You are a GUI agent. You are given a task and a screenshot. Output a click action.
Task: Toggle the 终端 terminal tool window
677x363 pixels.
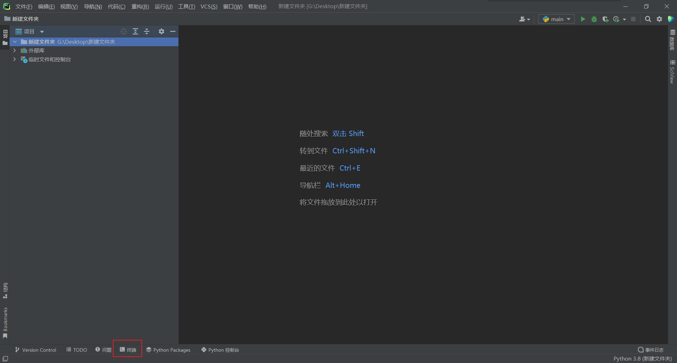(x=128, y=350)
